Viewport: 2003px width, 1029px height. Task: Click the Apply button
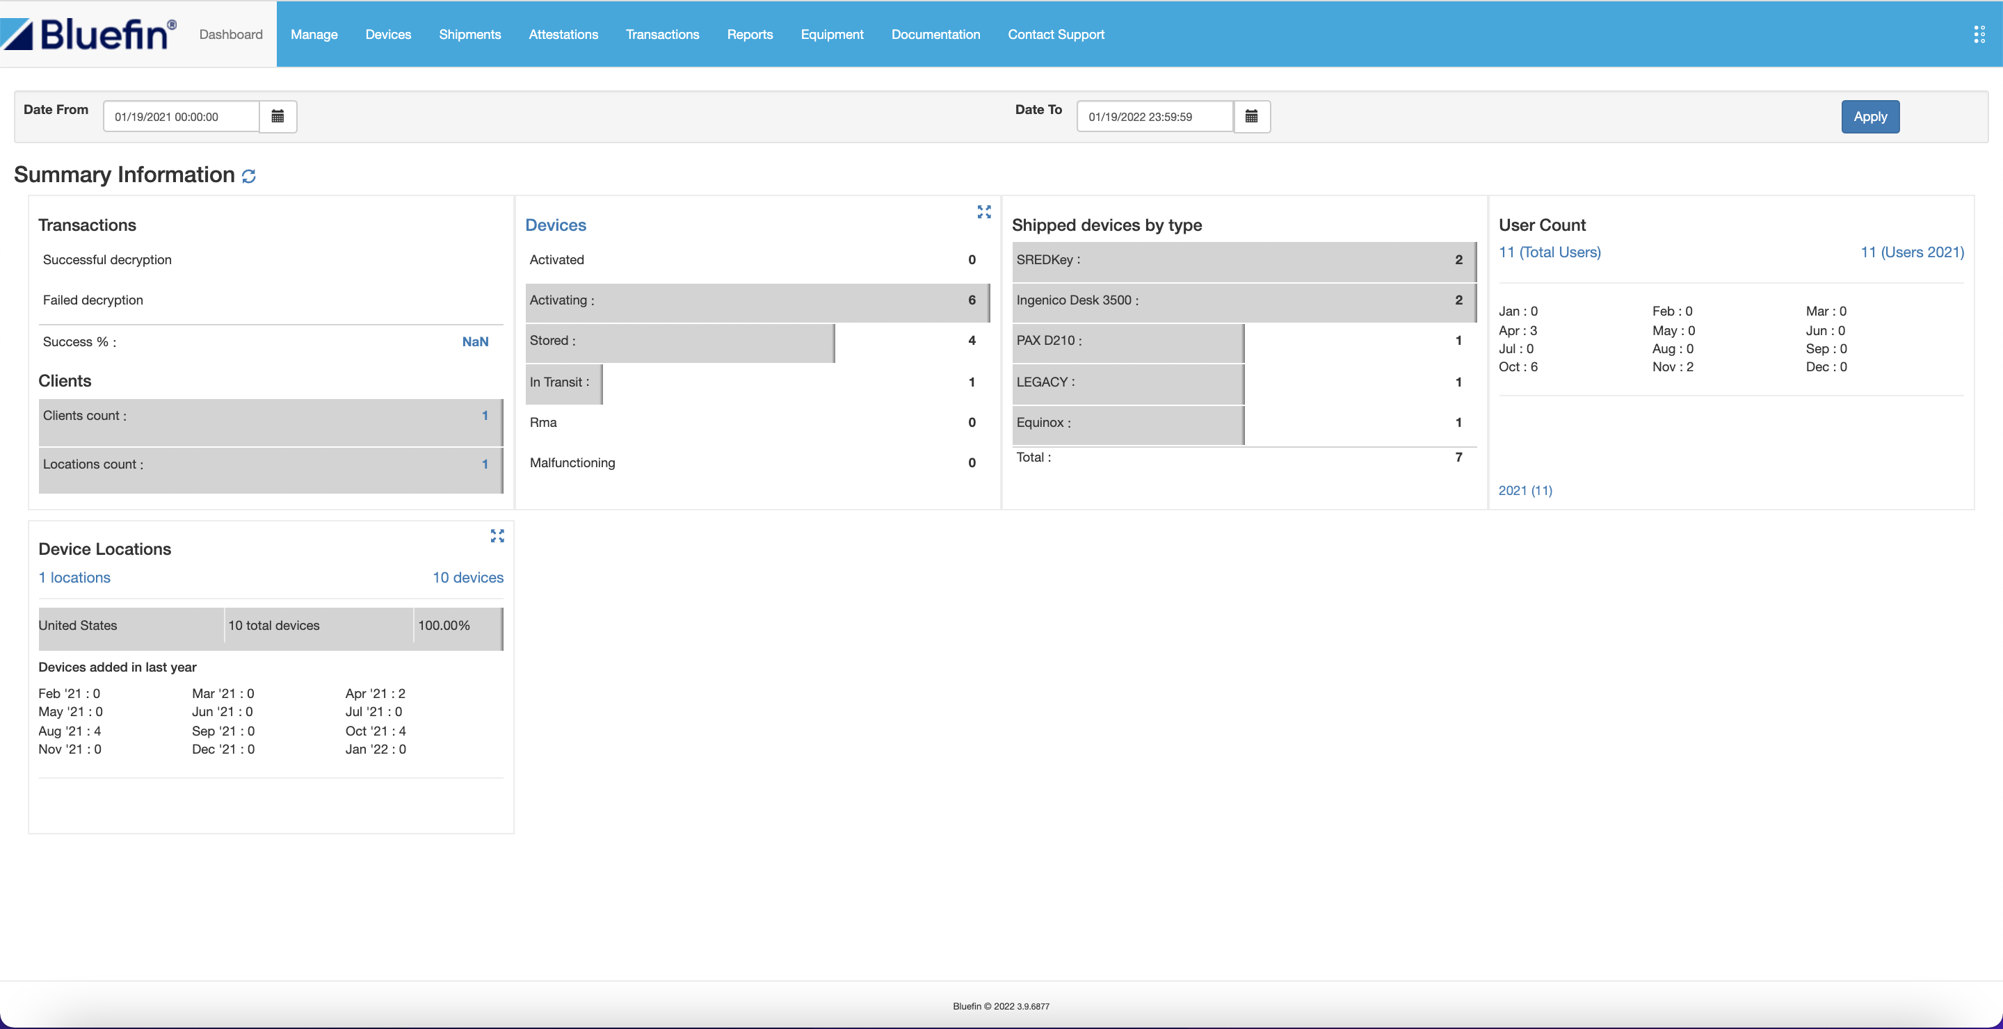point(1869,117)
